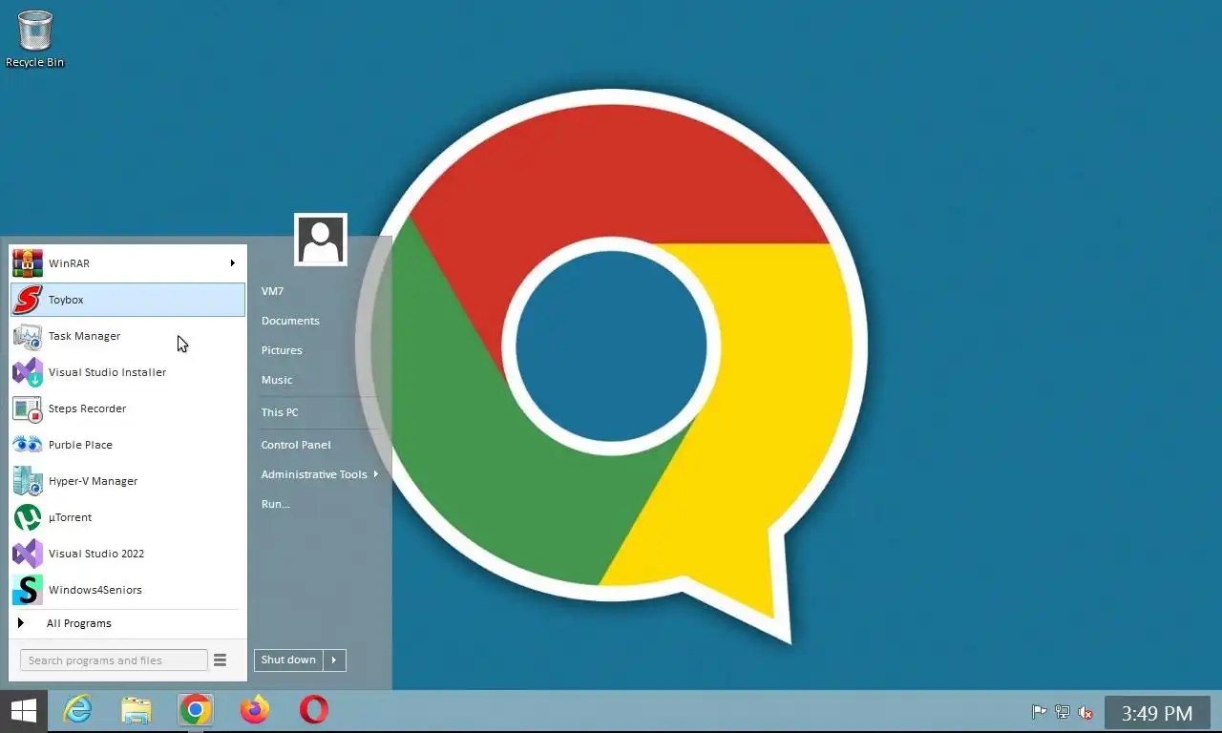Click the µTorrent label
Screen dimensions: 1222x733
[70, 517]
